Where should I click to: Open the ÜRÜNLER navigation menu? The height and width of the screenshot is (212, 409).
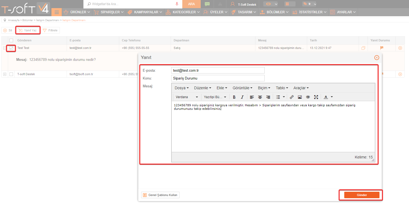coord(77,12)
